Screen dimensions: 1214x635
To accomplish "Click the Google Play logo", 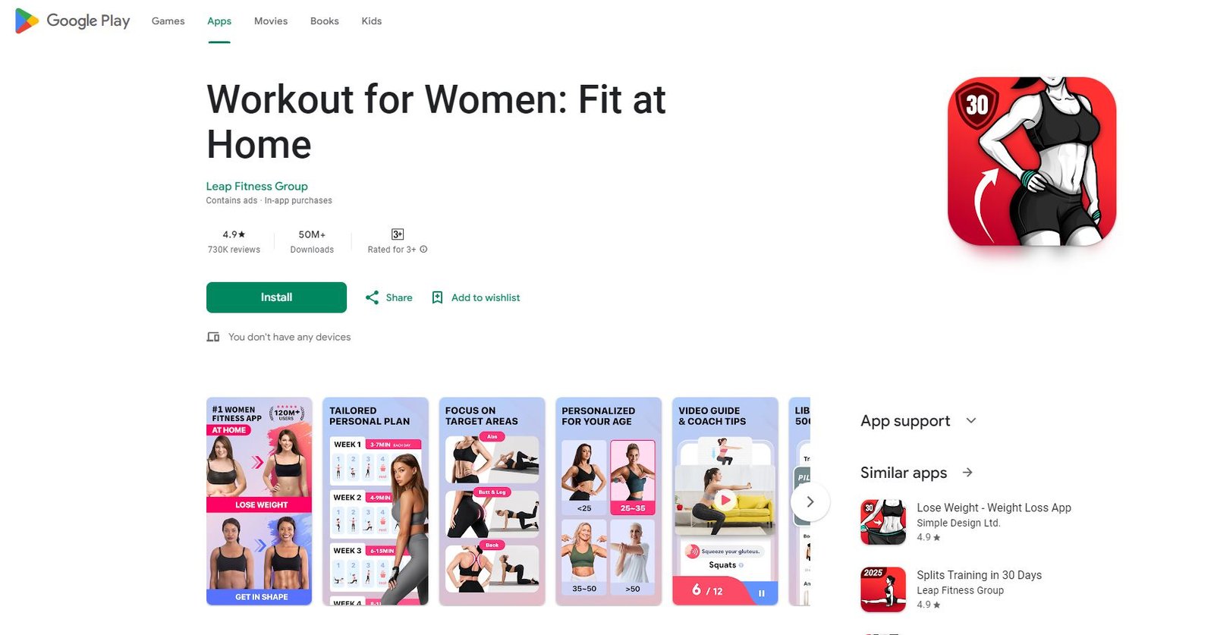I will click(73, 21).
